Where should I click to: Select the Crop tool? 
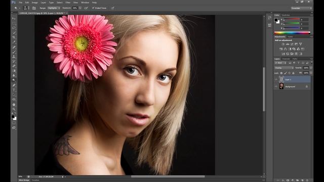click(14, 37)
